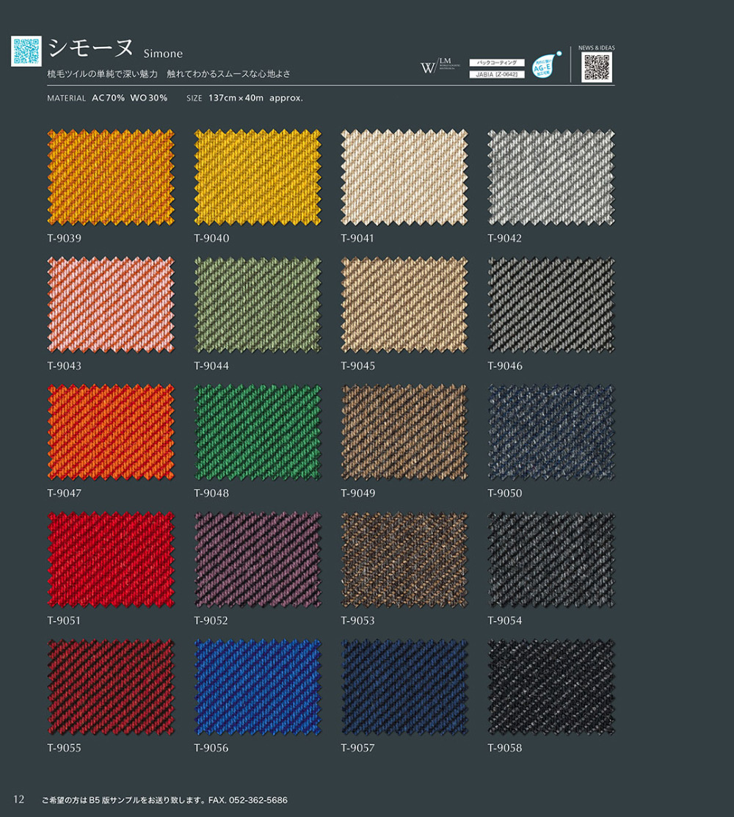Select the orange T-9039 fabric swatch

tap(111, 178)
